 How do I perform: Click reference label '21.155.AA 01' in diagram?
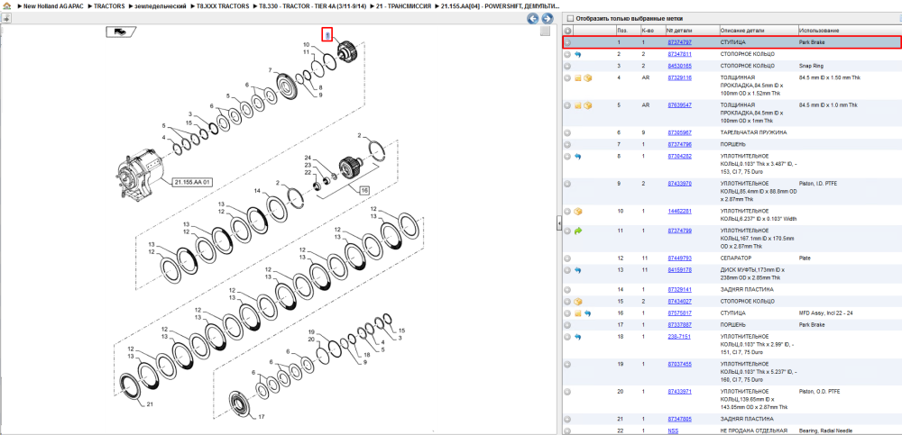193,182
